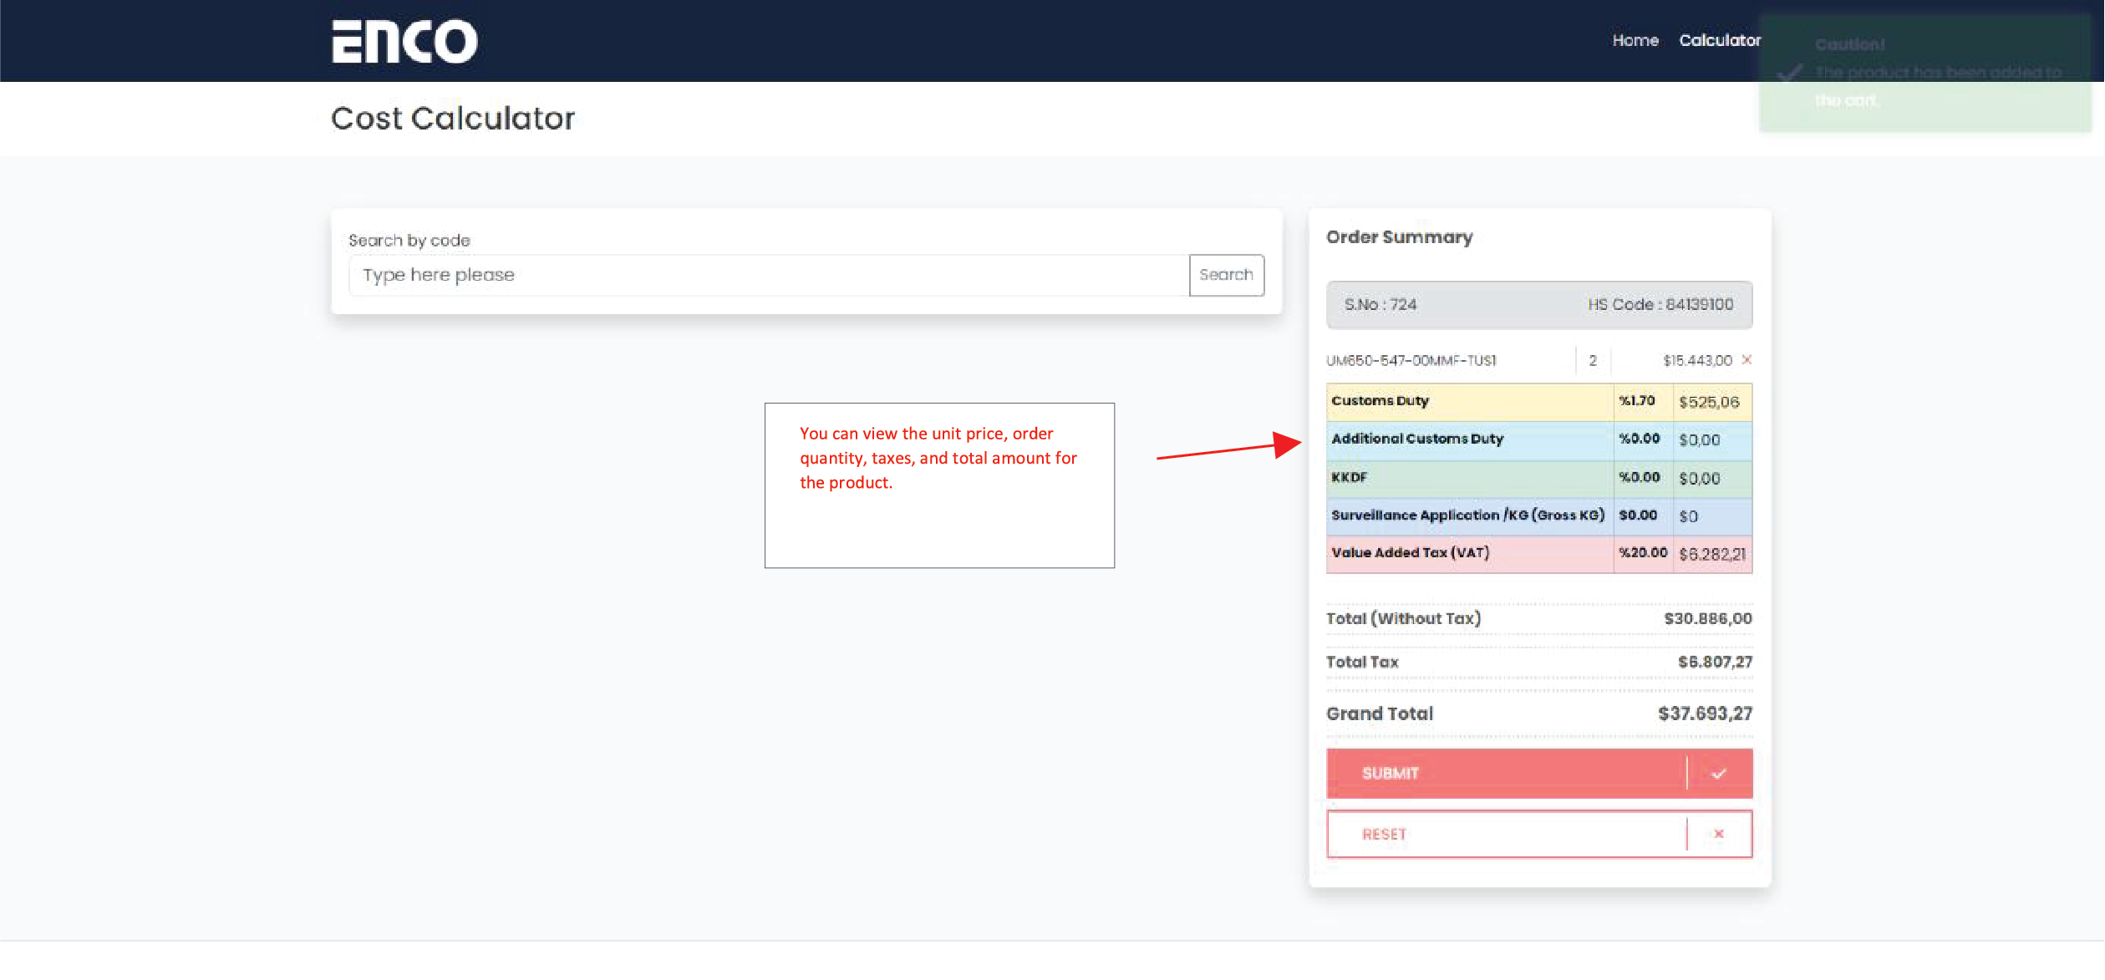
Task: Remove product with red X icon
Action: [1747, 360]
